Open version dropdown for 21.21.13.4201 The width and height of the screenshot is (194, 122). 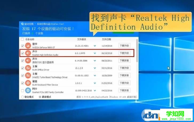[x=95, y=46]
